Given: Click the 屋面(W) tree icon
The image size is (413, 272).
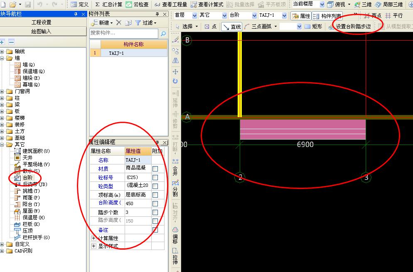Looking at the screenshot, I should [17, 211].
